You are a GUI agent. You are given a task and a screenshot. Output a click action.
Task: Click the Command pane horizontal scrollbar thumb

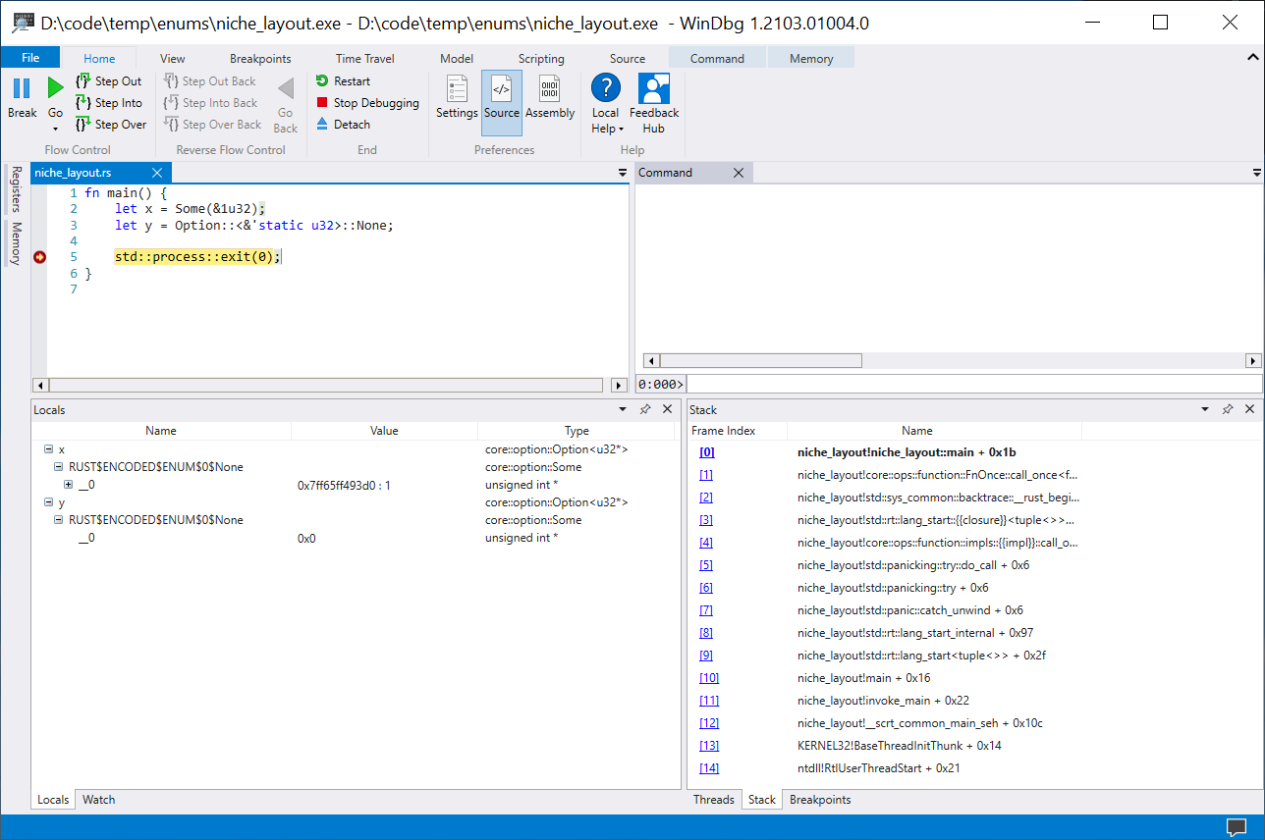(x=760, y=360)
